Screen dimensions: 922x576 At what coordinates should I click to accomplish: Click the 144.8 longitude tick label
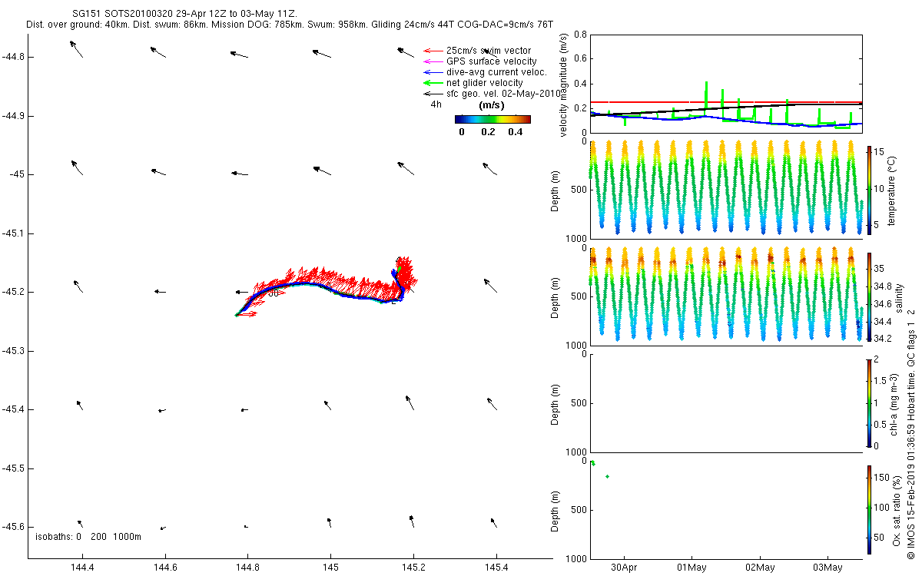point(247,567)
